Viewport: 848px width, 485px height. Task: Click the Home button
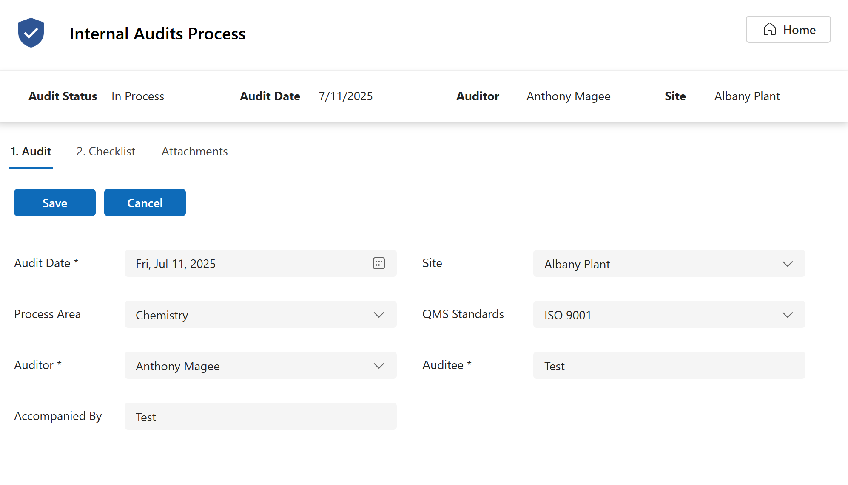[x=788, y=29]
